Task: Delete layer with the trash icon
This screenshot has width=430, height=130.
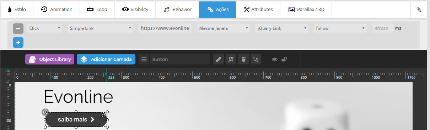Action: pyautogui.click(x=243, y=59)
